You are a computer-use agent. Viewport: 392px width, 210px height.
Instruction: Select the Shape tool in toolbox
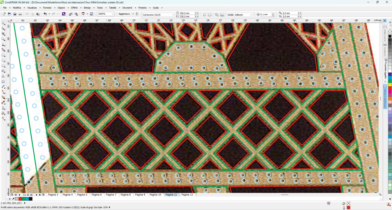[x=3, y=29]
